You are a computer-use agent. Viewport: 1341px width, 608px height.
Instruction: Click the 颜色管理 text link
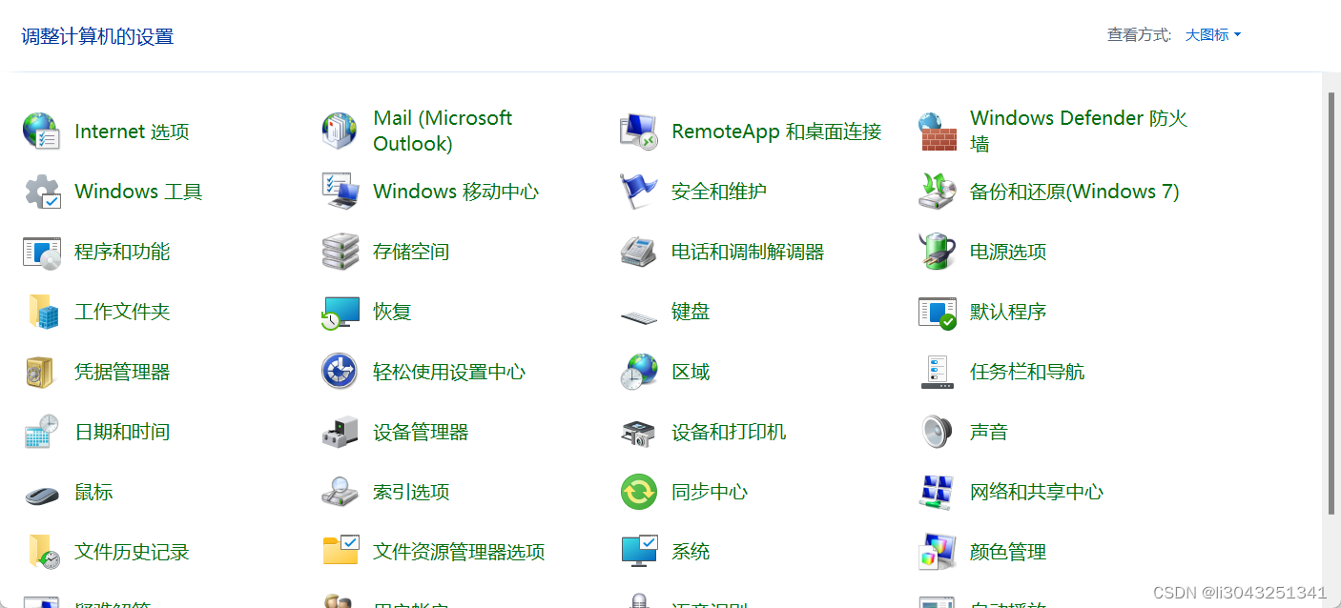tap(1008, 552)
